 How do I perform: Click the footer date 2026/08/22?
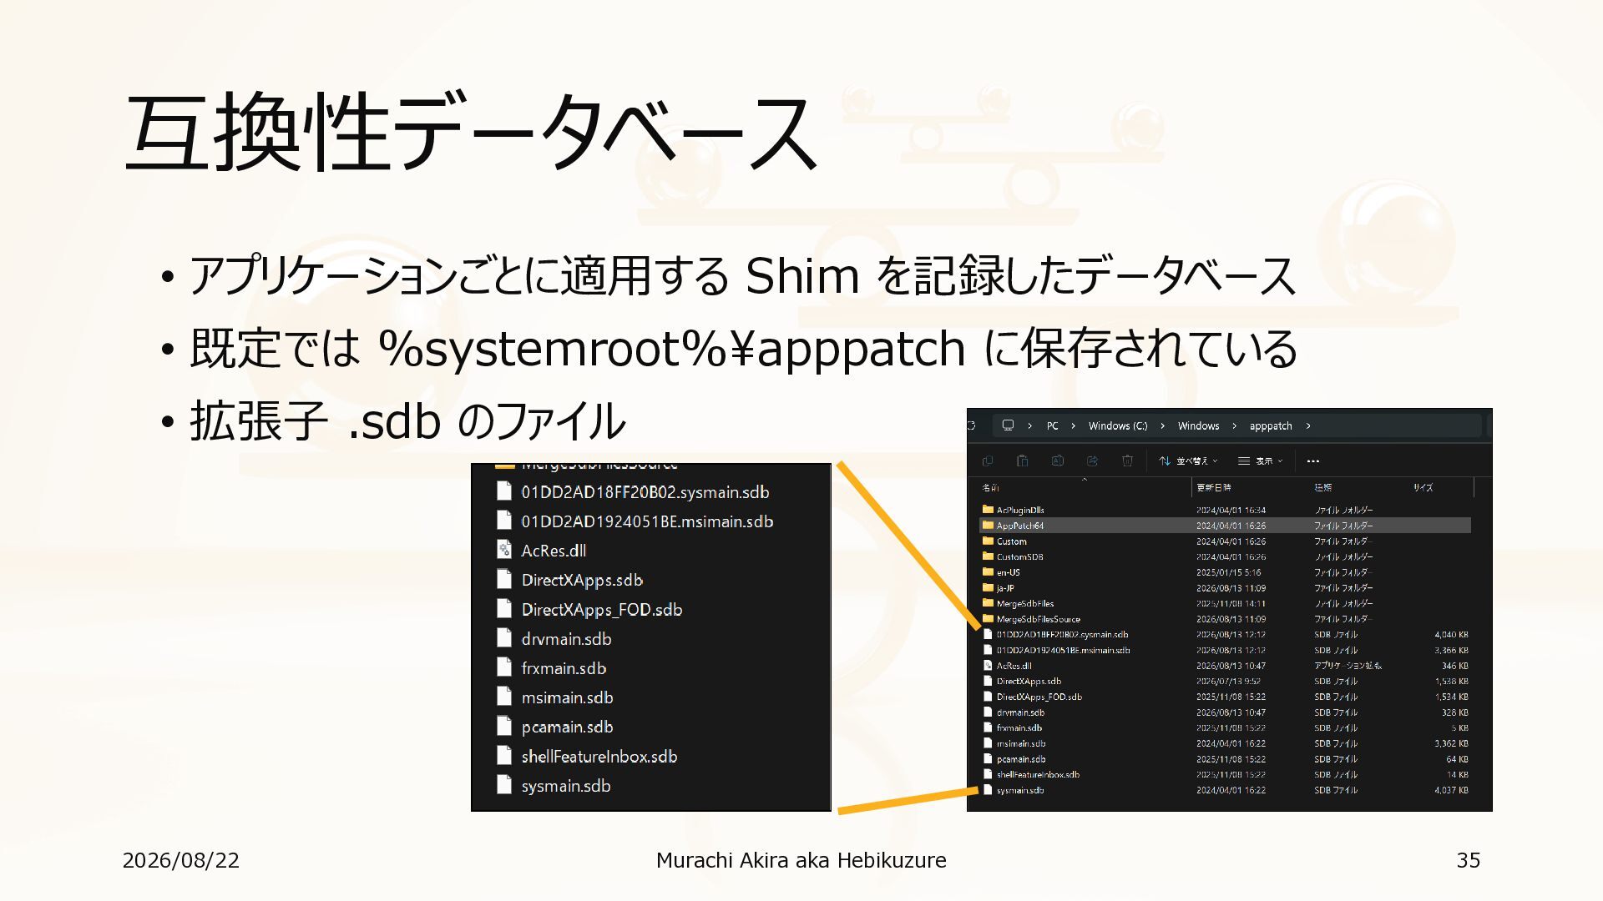coord(181,860)
